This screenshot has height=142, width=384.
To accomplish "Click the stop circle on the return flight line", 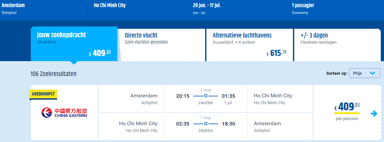I will [x=206, y=124].
